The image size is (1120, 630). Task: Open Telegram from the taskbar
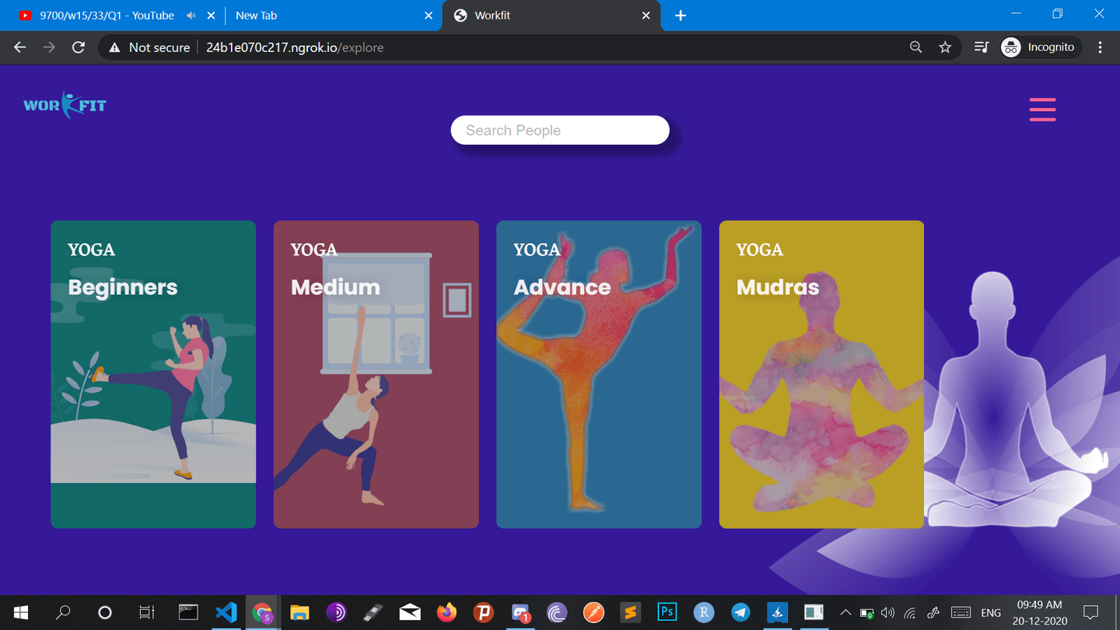[x=740, y=612]
